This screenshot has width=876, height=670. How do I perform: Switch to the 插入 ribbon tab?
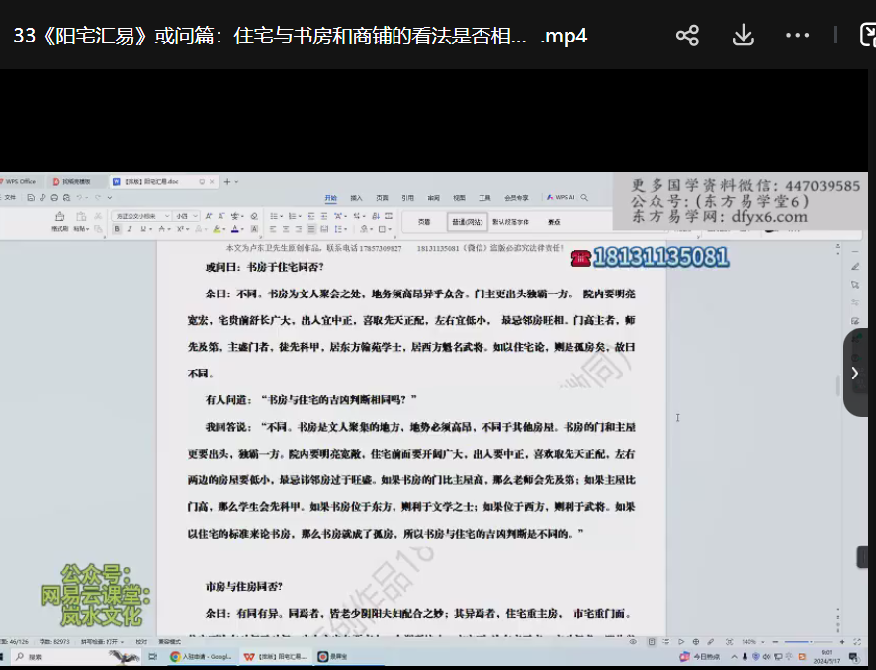click(x=356, y=198)
